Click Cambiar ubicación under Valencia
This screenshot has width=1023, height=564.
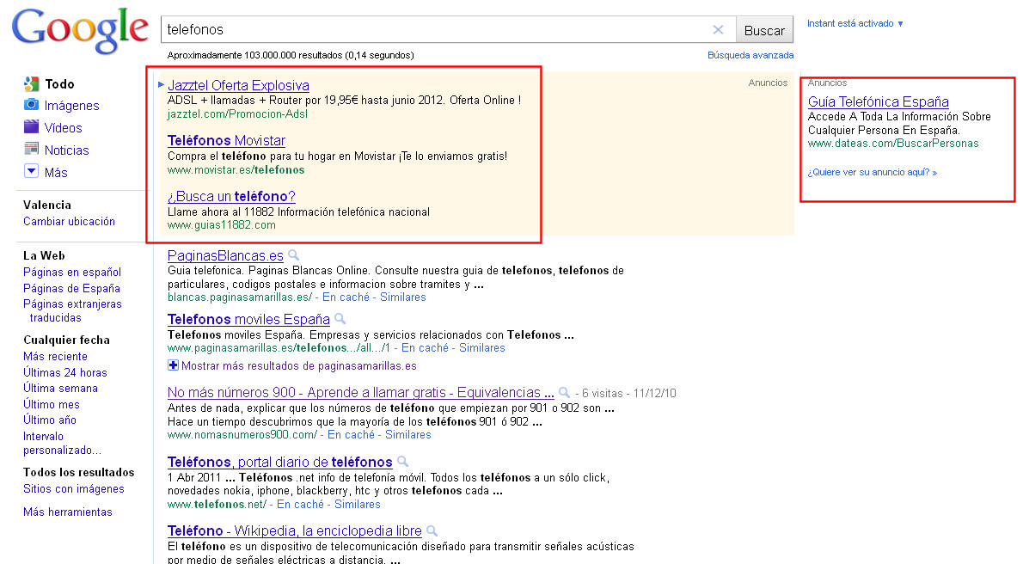(69, 221)
